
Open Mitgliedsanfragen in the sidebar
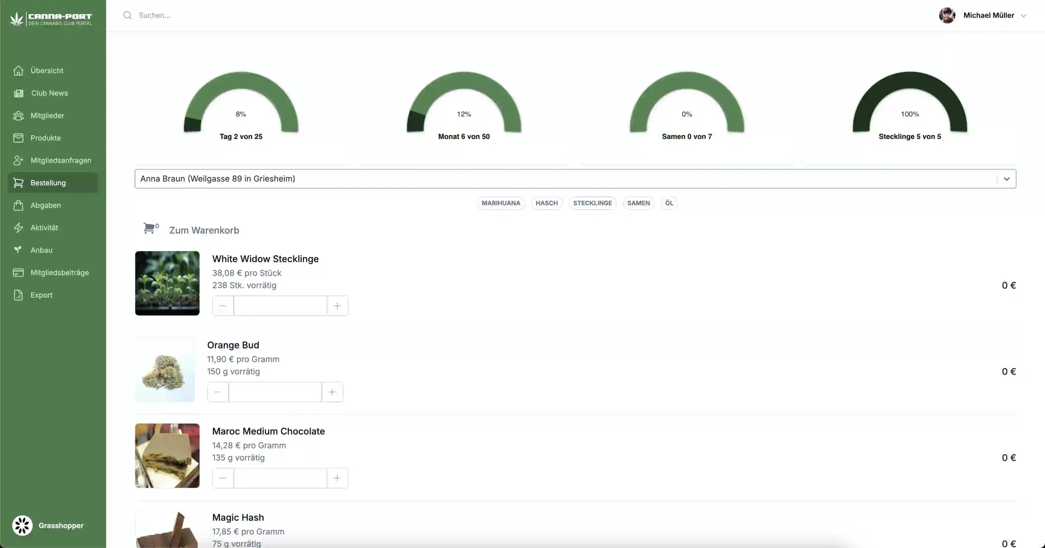tap(61, 160)
